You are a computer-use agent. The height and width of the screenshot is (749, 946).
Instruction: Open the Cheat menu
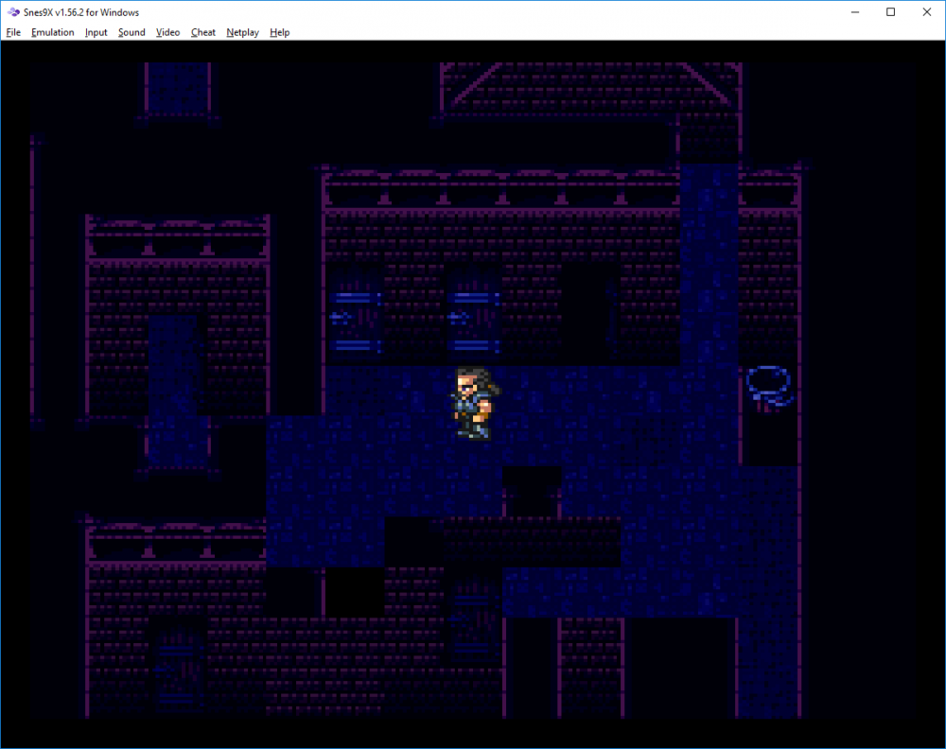point(202,32)
